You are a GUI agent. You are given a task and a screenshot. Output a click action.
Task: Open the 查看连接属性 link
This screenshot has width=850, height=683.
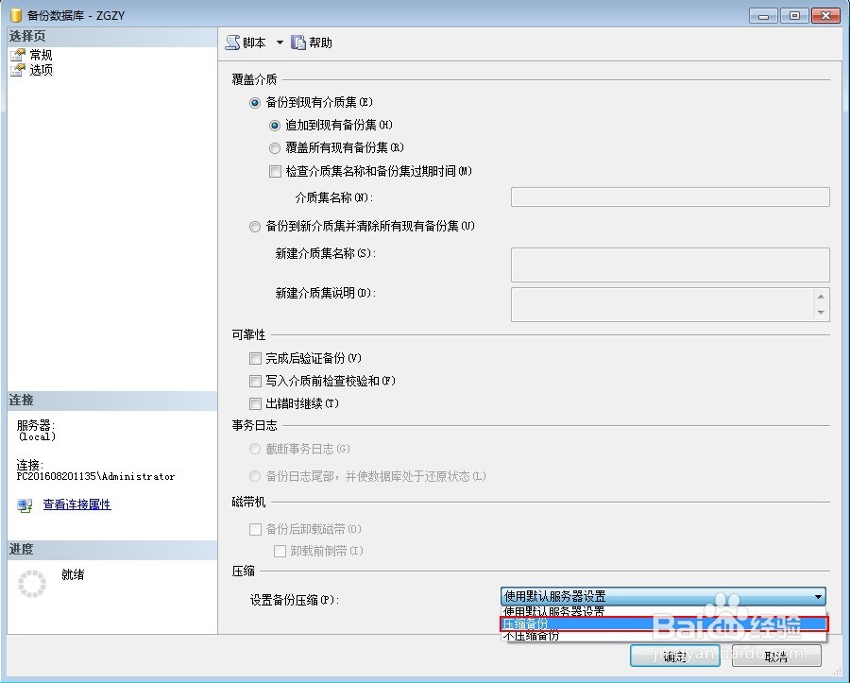coord(76,504)
